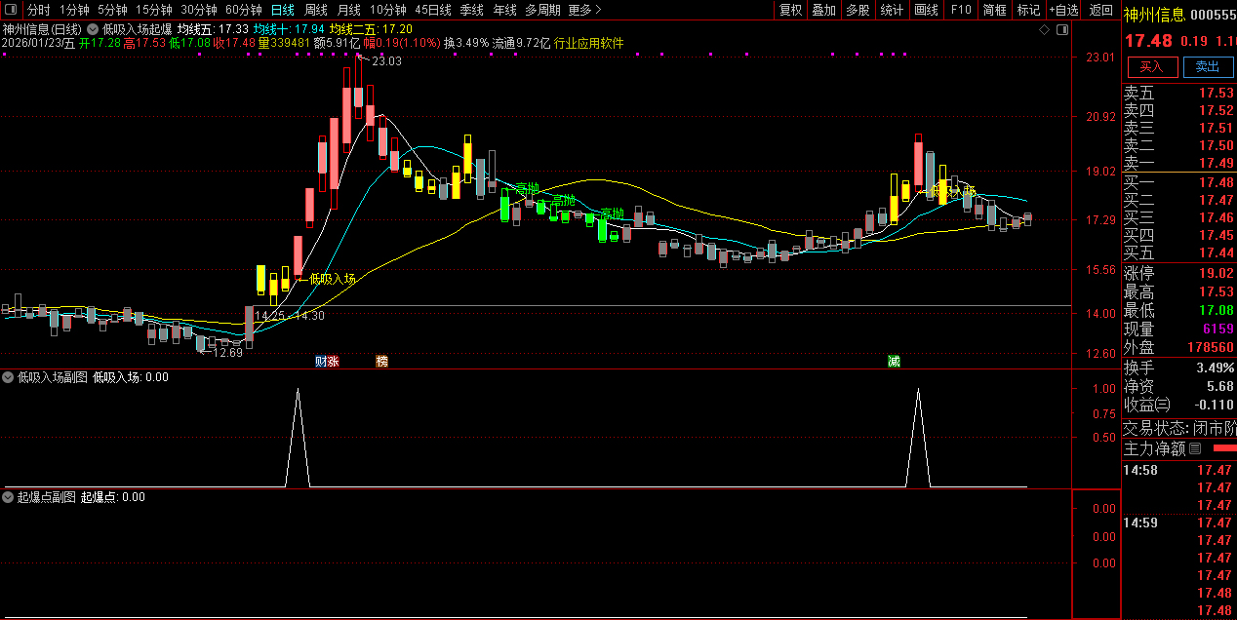This screenshot has height=620, width=1237.
Task: Toggle the right panel layout icon
Action: click(x=1060, y=30)
